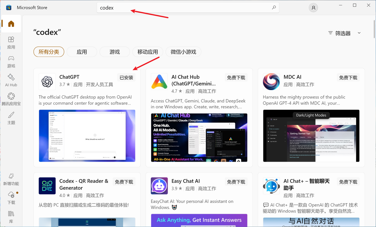Screen dimensions: 376x227
Task: Open the AI Chat Hub screenshot preview
Action: coord(199,138)
